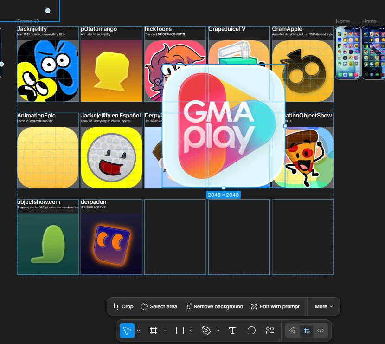Expand shape tools dropdown chevron
The image size is (385, 344).
pyautogui.click(x=191, y=331)
